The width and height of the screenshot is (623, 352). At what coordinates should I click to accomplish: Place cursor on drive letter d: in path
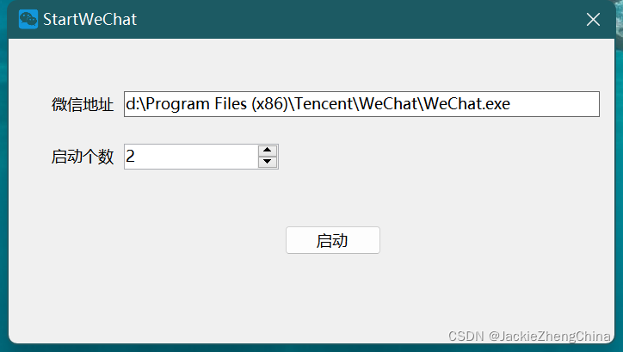coord(131,103)
